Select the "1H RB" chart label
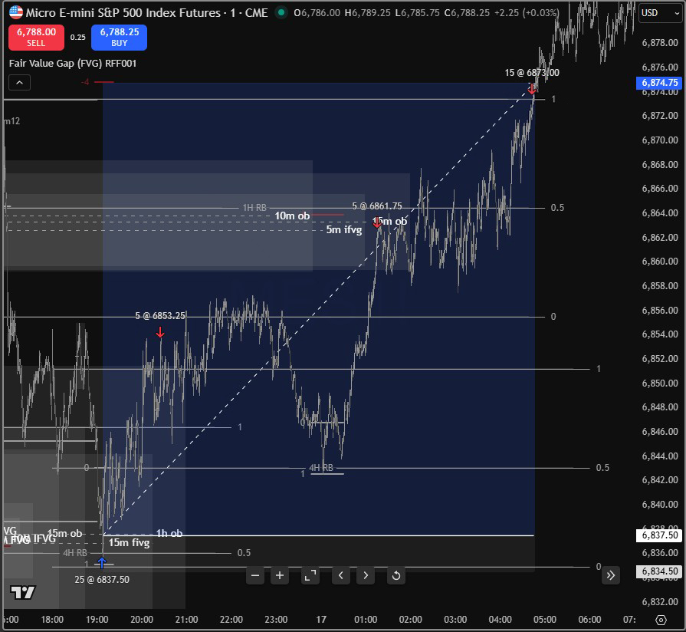 pos(254,207)
